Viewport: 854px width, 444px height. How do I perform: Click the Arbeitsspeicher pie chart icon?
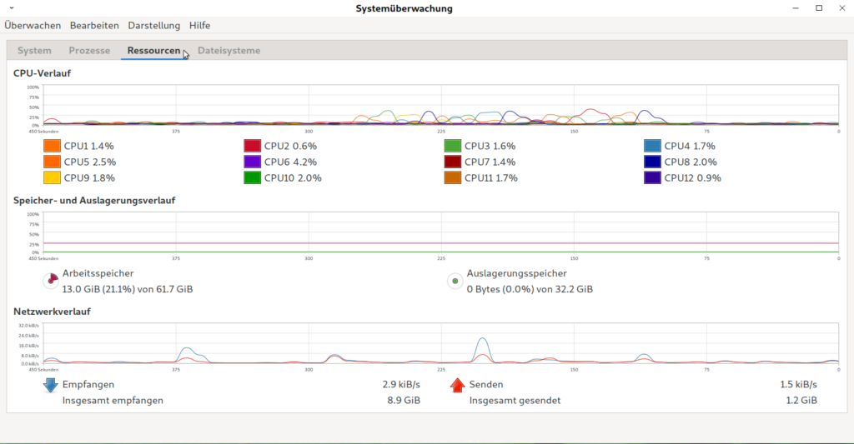[51, 281]
